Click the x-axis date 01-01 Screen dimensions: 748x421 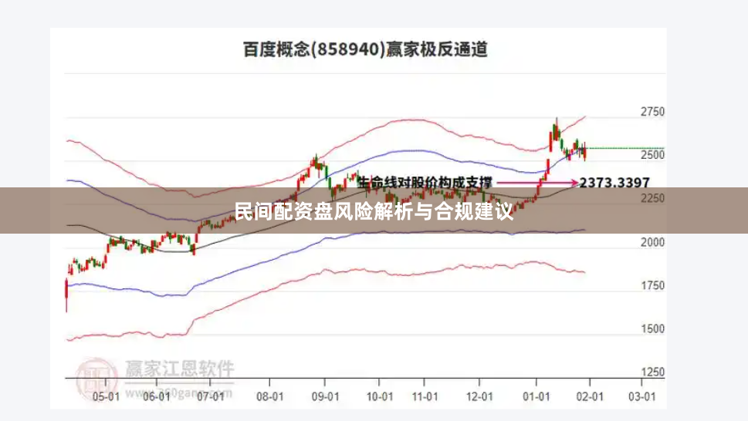point(536,396)
